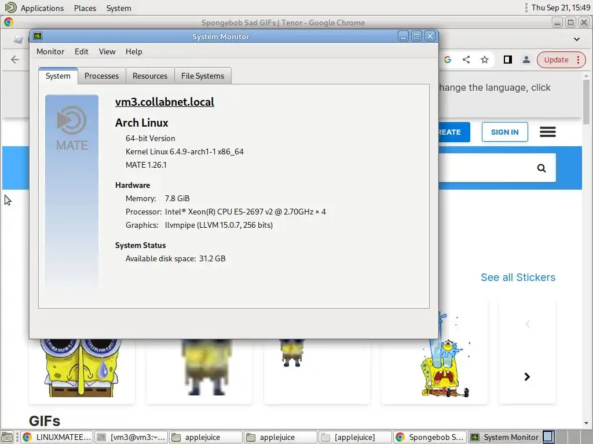
Task: Click the Chrome profile avatar icon
Action: click(x=526, y=60)
